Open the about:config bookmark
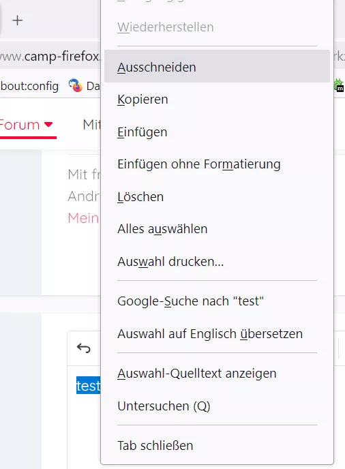 [29, 86]
